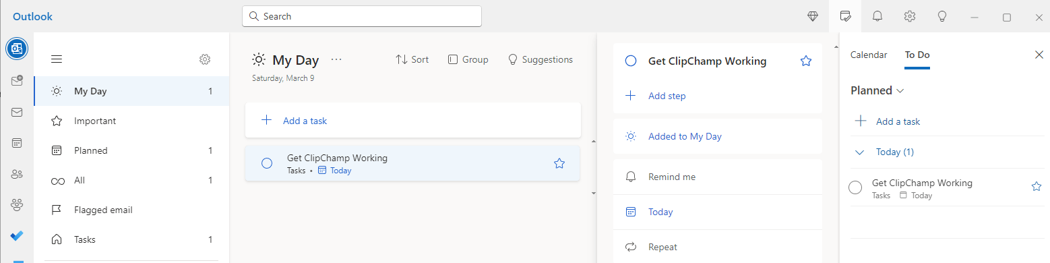The width and height of the screenshot is (1050, 263).
Task: Open the To Do list settings gear
Action: click(x=205, y=59)
